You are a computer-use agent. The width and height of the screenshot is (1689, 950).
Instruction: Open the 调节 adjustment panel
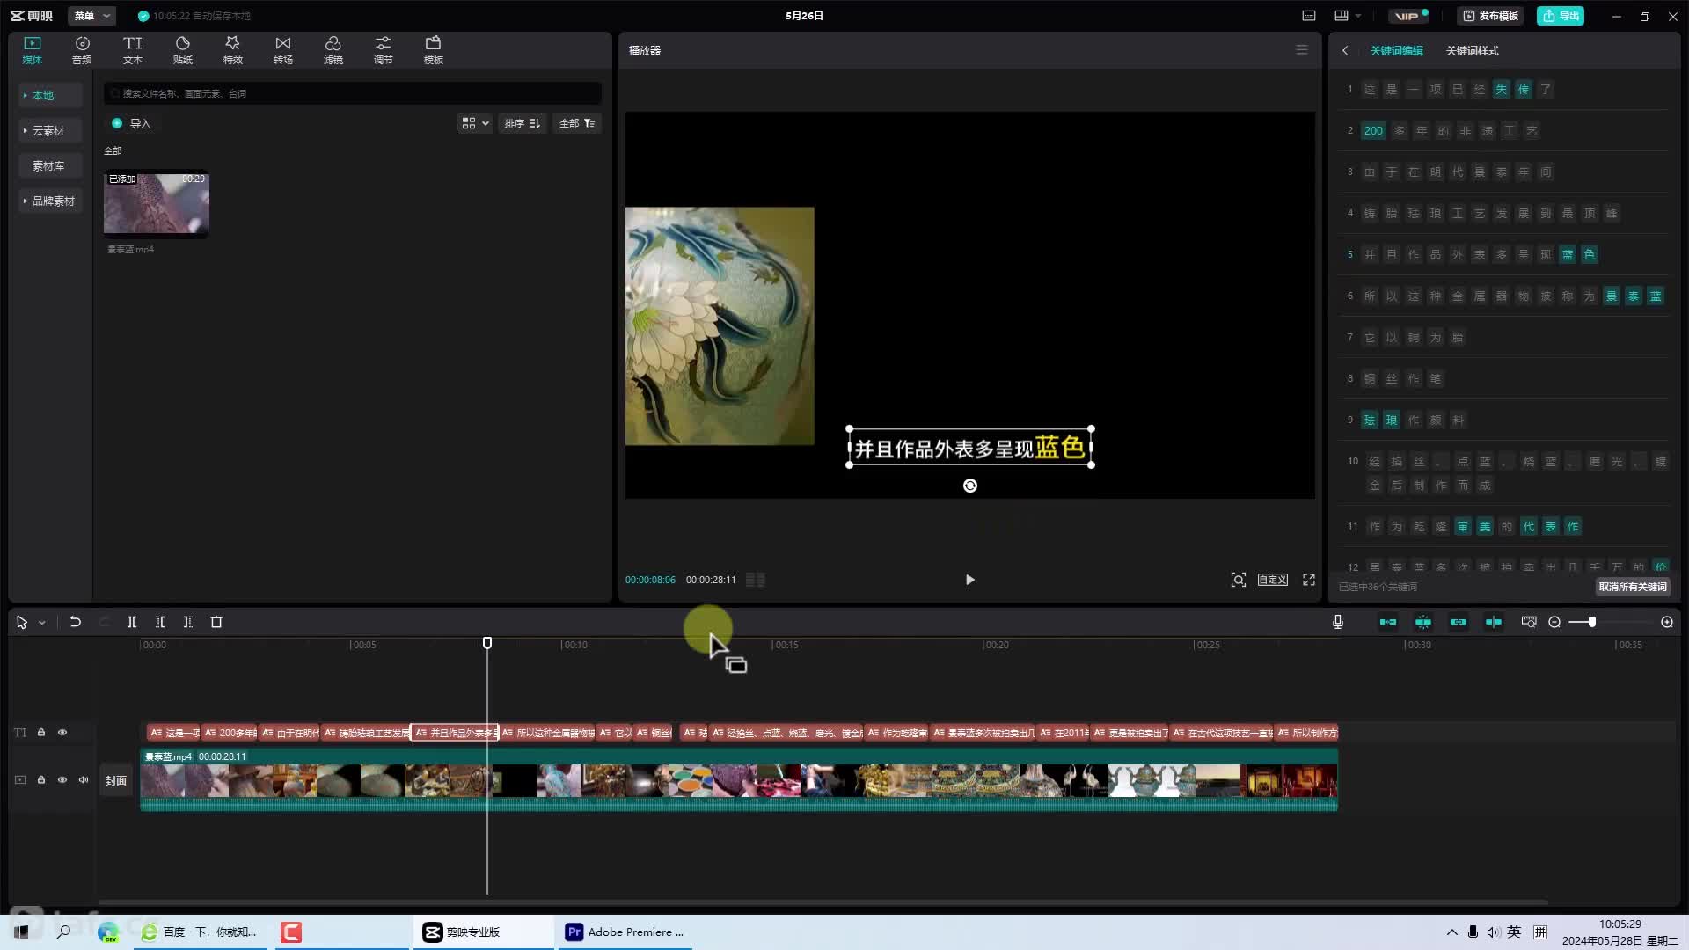click(x=383, y=50)
